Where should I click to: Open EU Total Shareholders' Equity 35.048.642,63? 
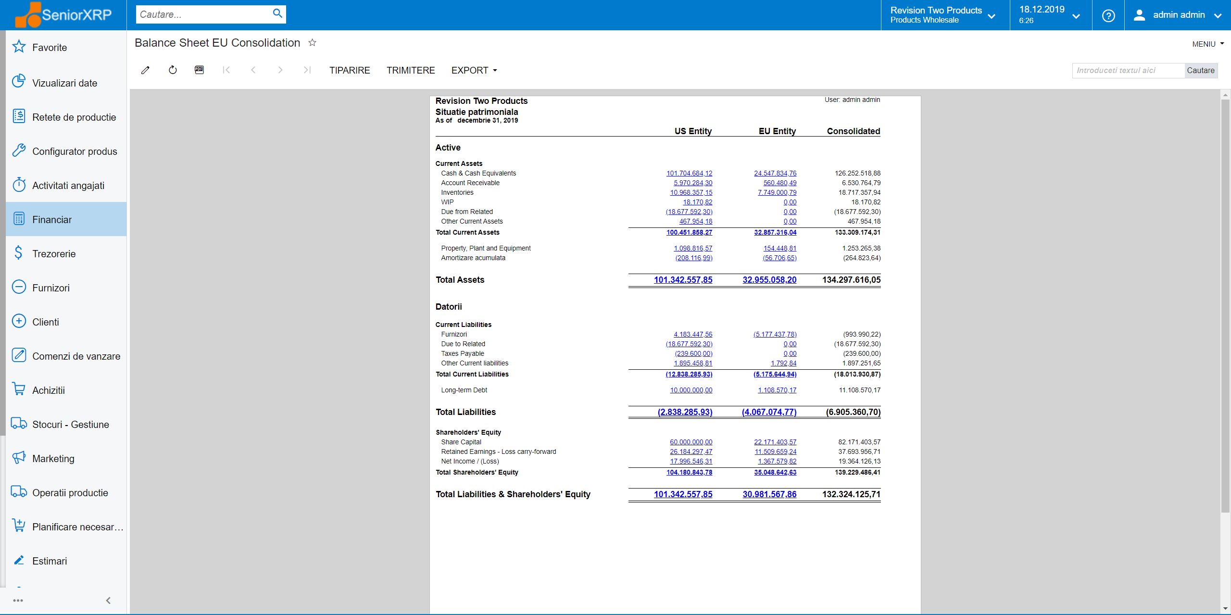click(x=775, y=472)
